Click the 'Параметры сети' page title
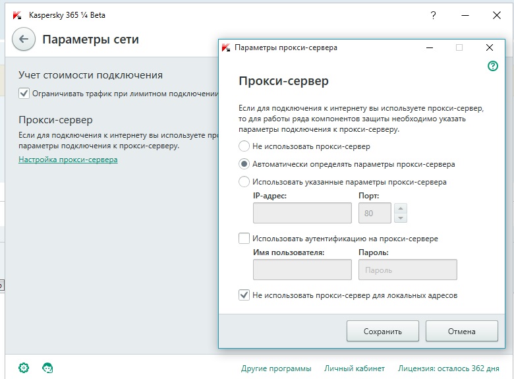This screenshot has height=379, width=514. click(x=91, y=40)
